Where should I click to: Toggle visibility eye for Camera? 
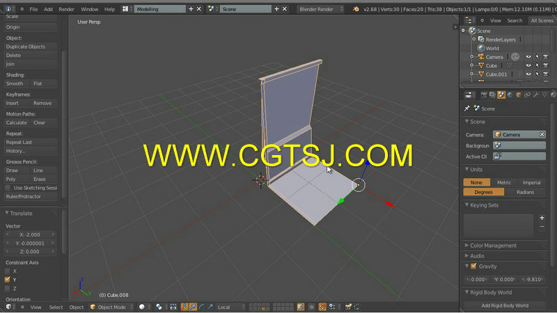pos(528,57)
